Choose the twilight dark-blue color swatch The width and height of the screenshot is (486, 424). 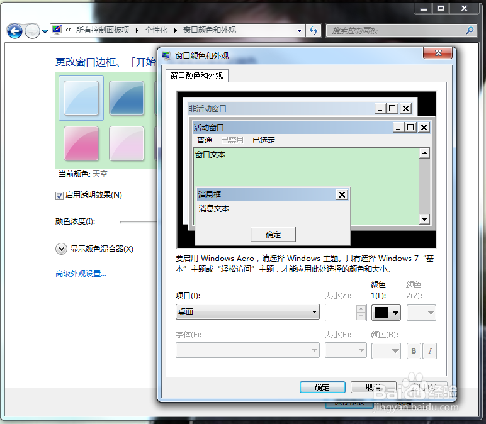tap(127, 98)
